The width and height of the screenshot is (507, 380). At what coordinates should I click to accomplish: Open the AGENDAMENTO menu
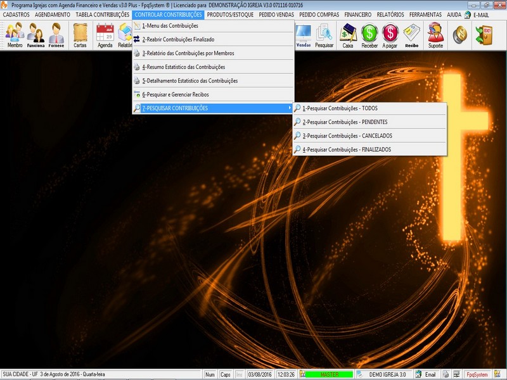point(53,15)
